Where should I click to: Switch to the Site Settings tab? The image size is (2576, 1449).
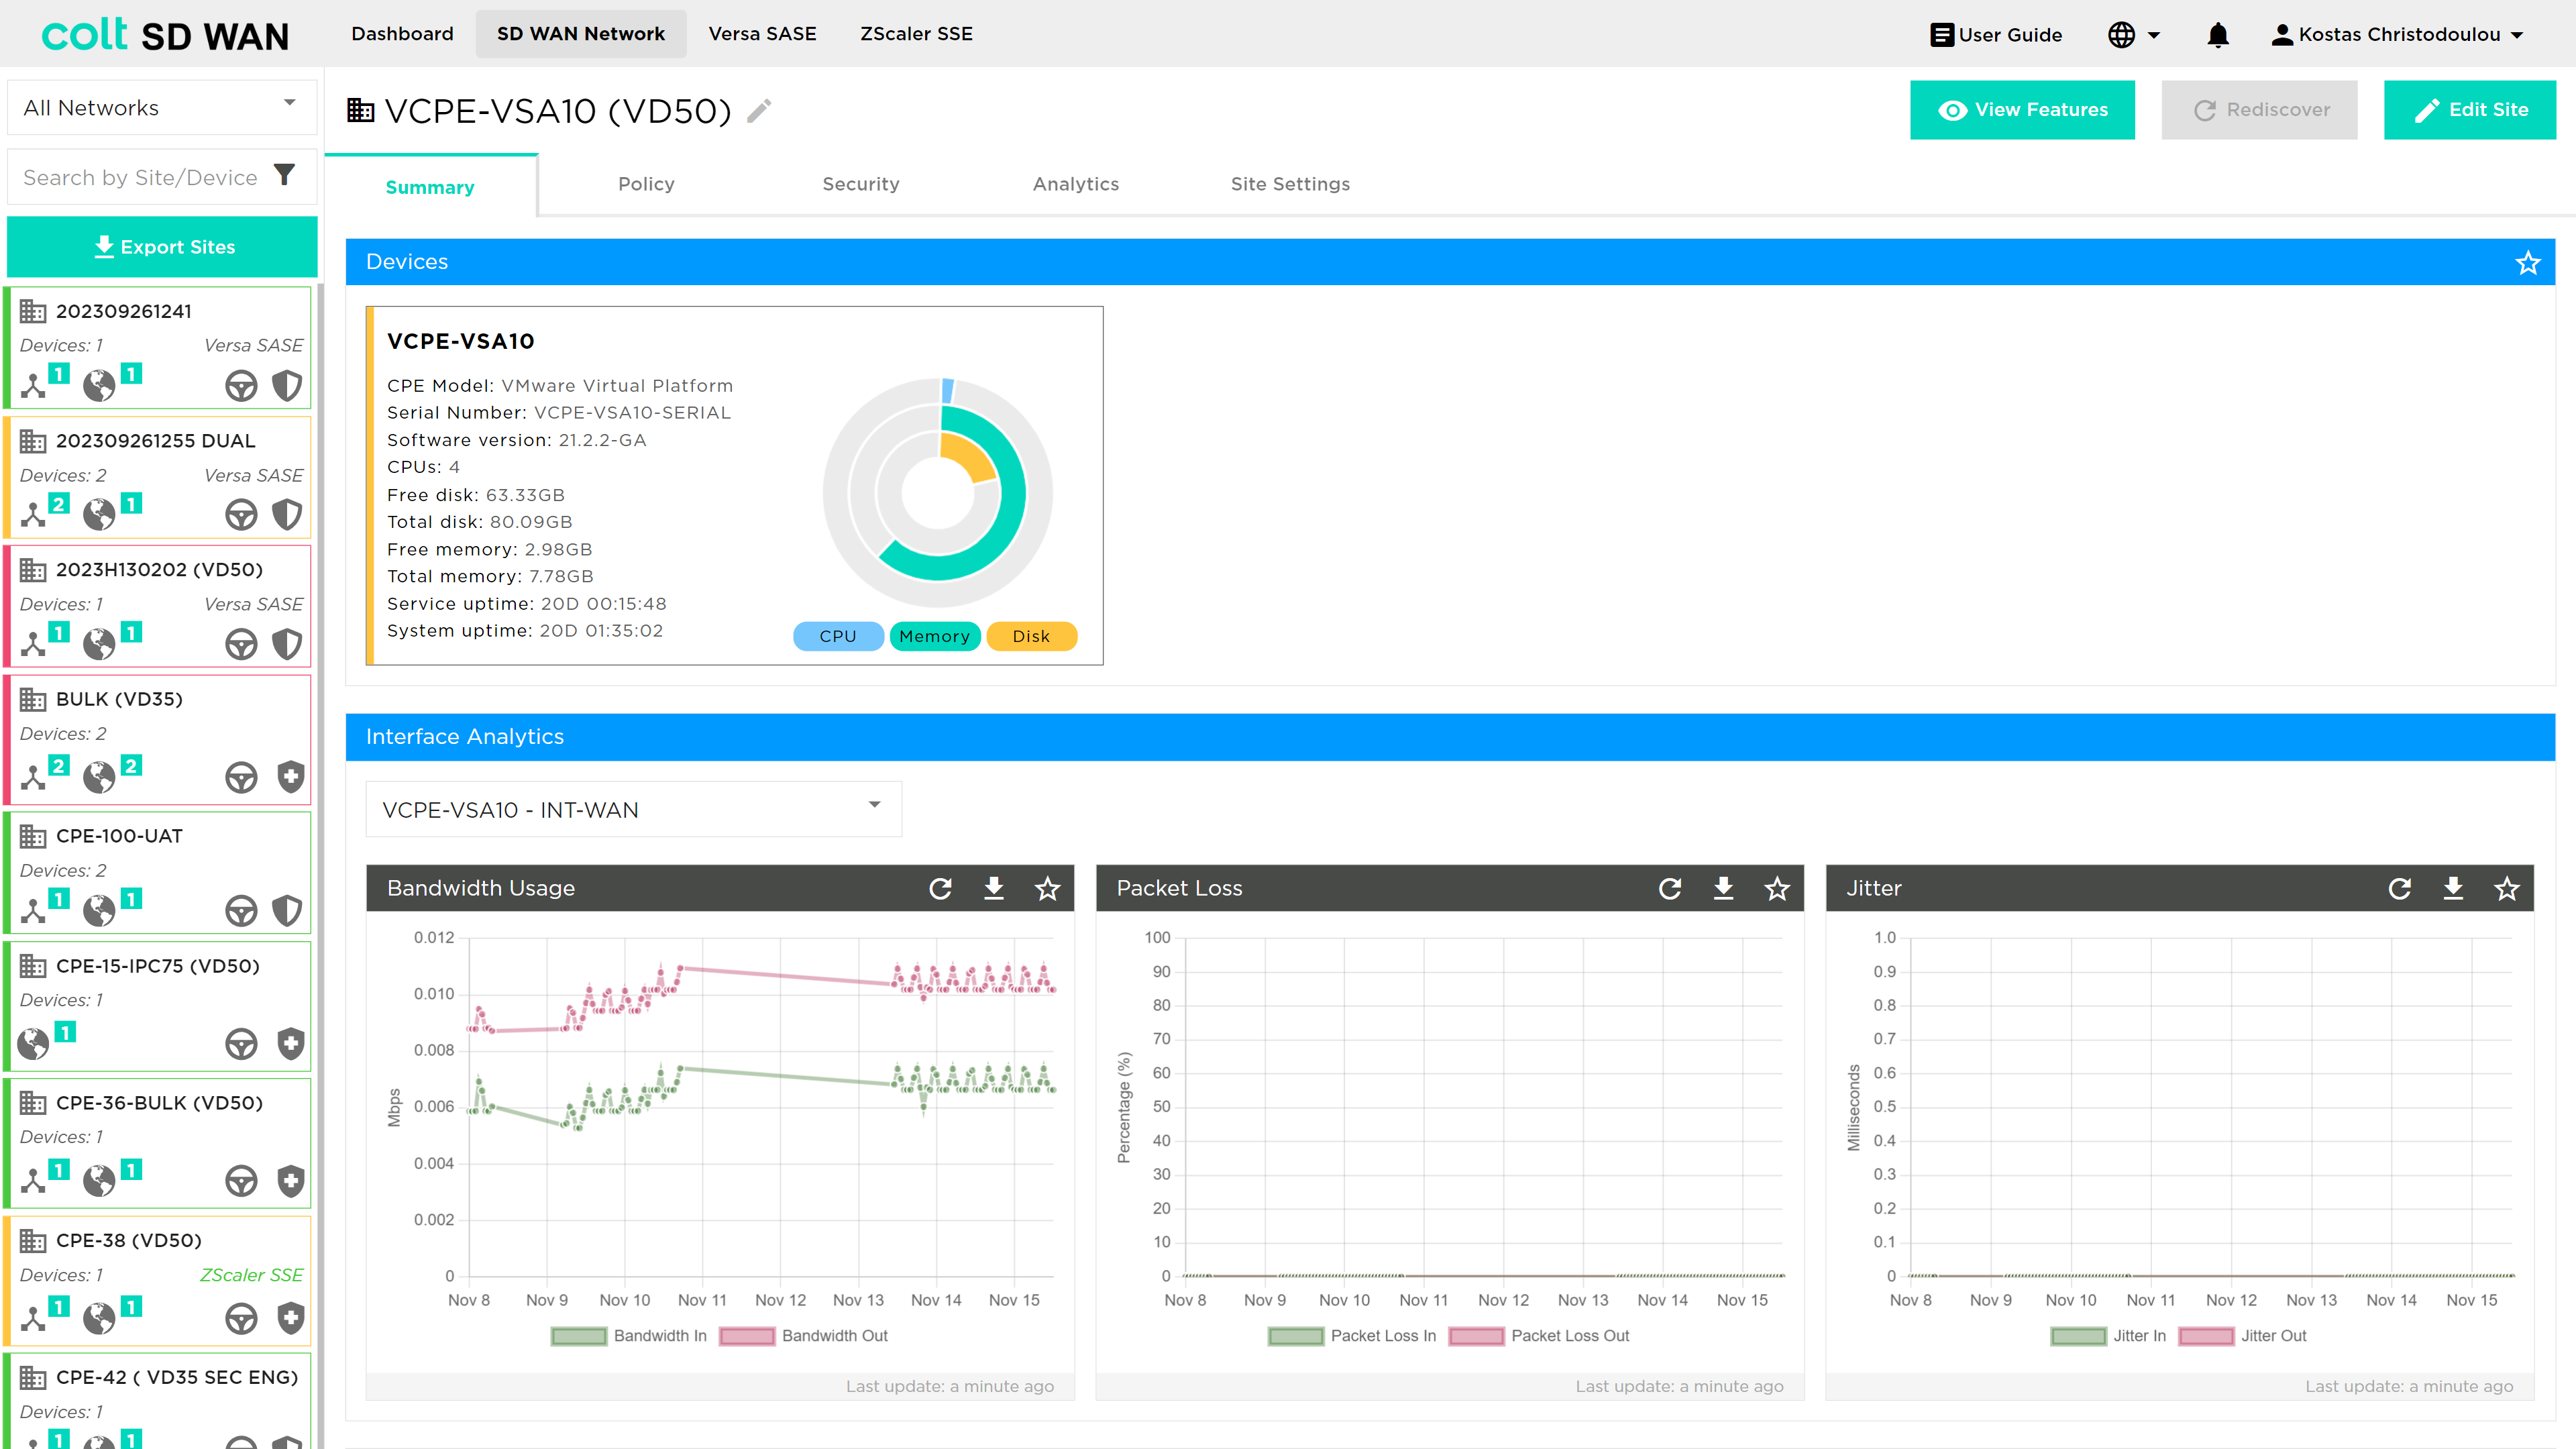click(1290, 184)
